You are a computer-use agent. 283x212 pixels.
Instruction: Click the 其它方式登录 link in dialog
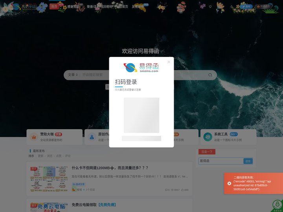[x=127, y=90]
